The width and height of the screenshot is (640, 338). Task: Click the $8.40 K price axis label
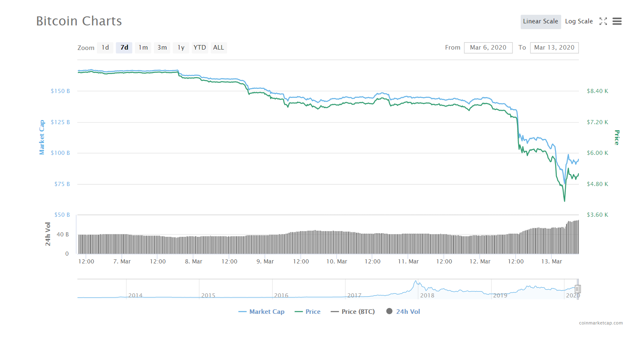click(x=597, y=91)
